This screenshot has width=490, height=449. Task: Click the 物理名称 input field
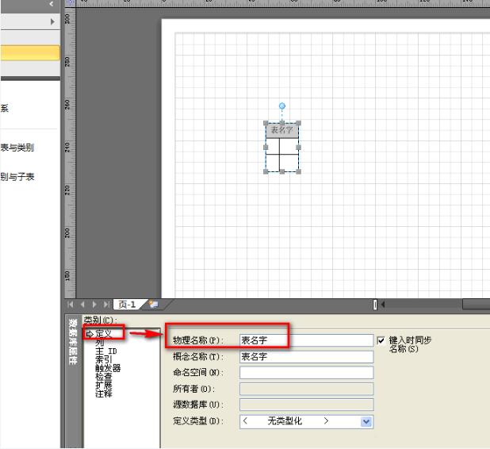pos(306,340)
